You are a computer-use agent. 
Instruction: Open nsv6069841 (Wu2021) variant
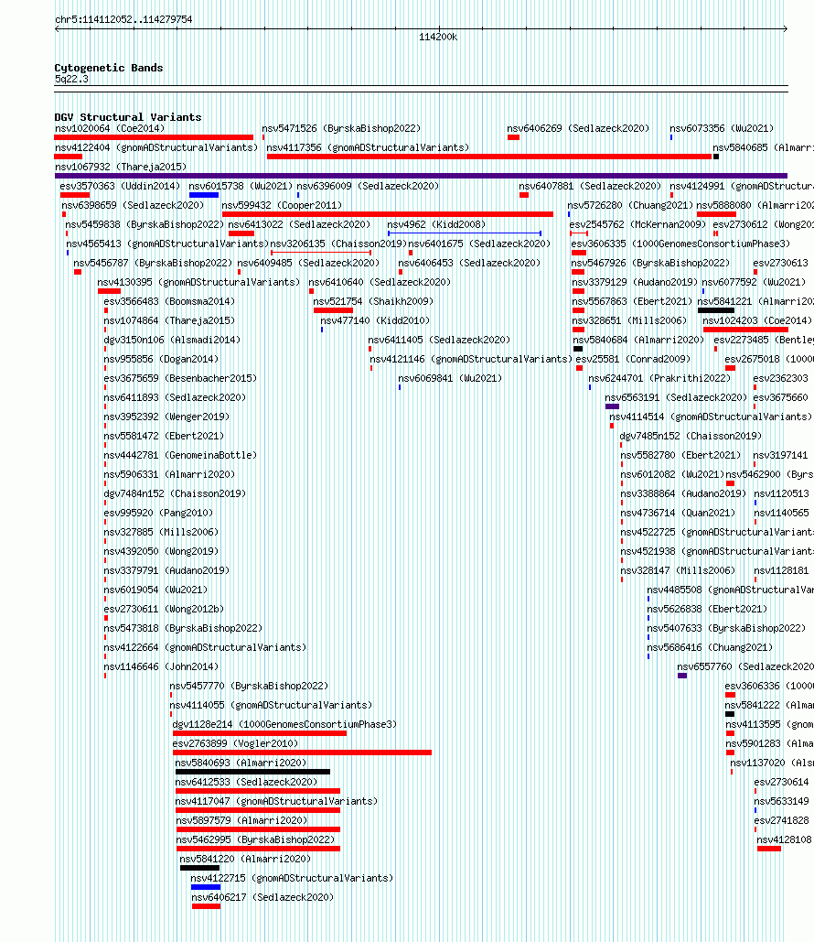click(x=450, y=378)
